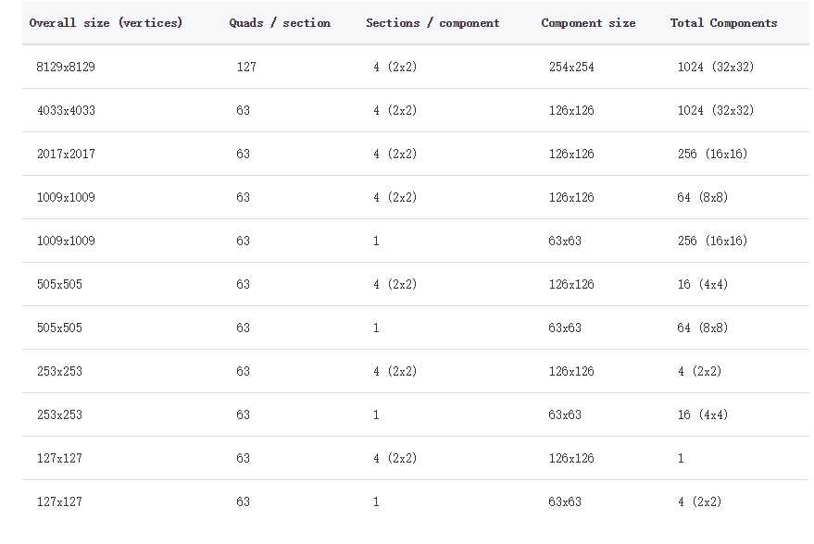Click 16 (4x4) in first 505x505 row
Image resolution: width=814 pixels, height=544 pixels.
702,285
